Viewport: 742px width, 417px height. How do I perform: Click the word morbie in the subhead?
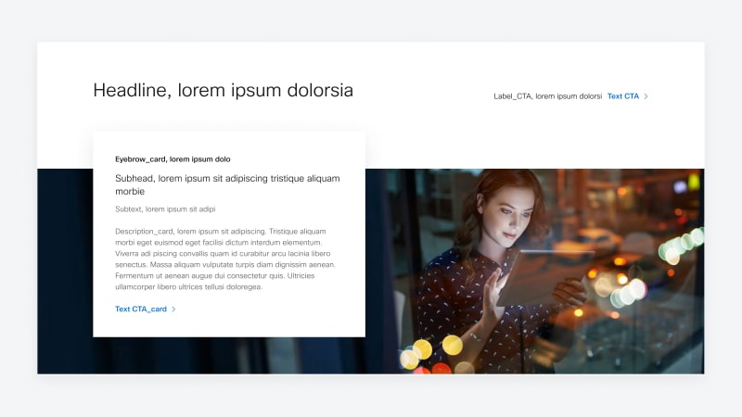(130, 192)
